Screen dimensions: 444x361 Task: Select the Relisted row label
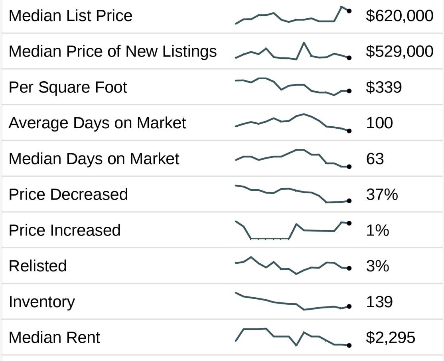[37, 266]
